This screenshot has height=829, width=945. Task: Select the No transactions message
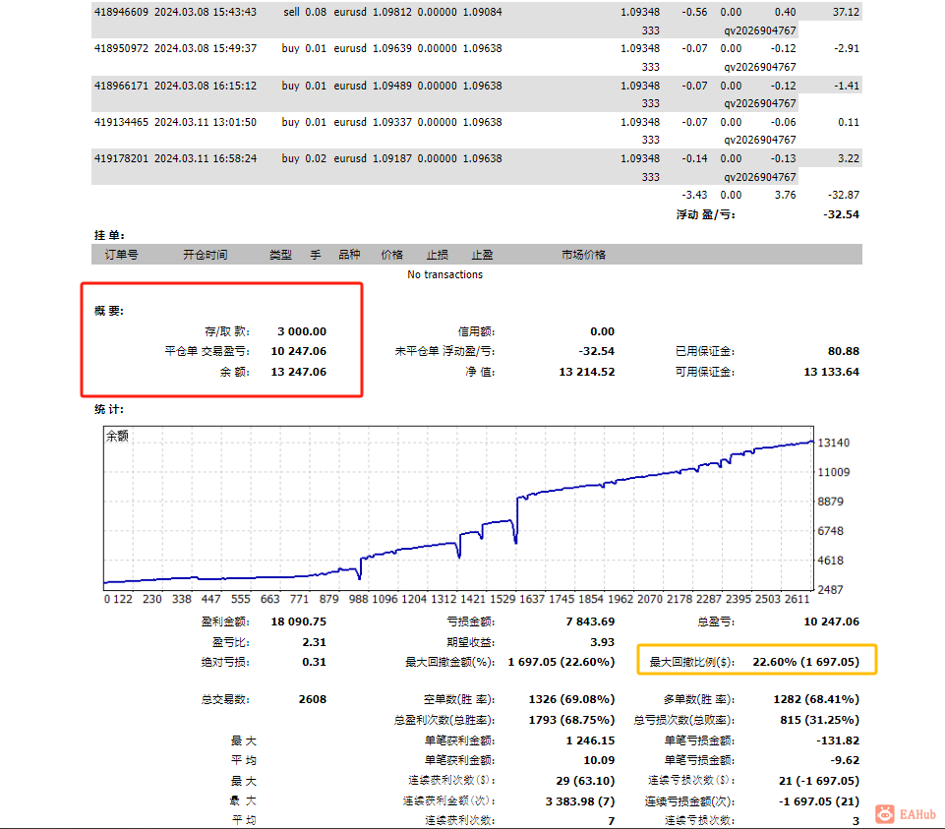tap(444, 274)
